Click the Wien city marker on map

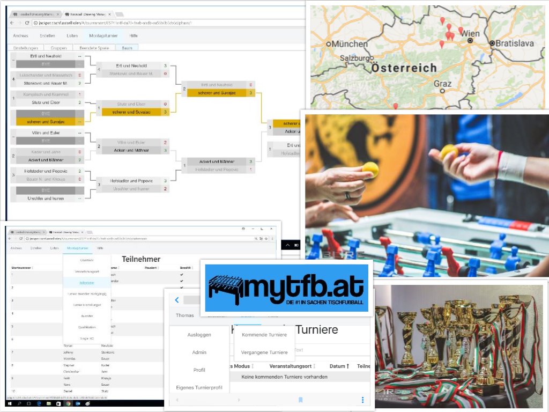470,41
